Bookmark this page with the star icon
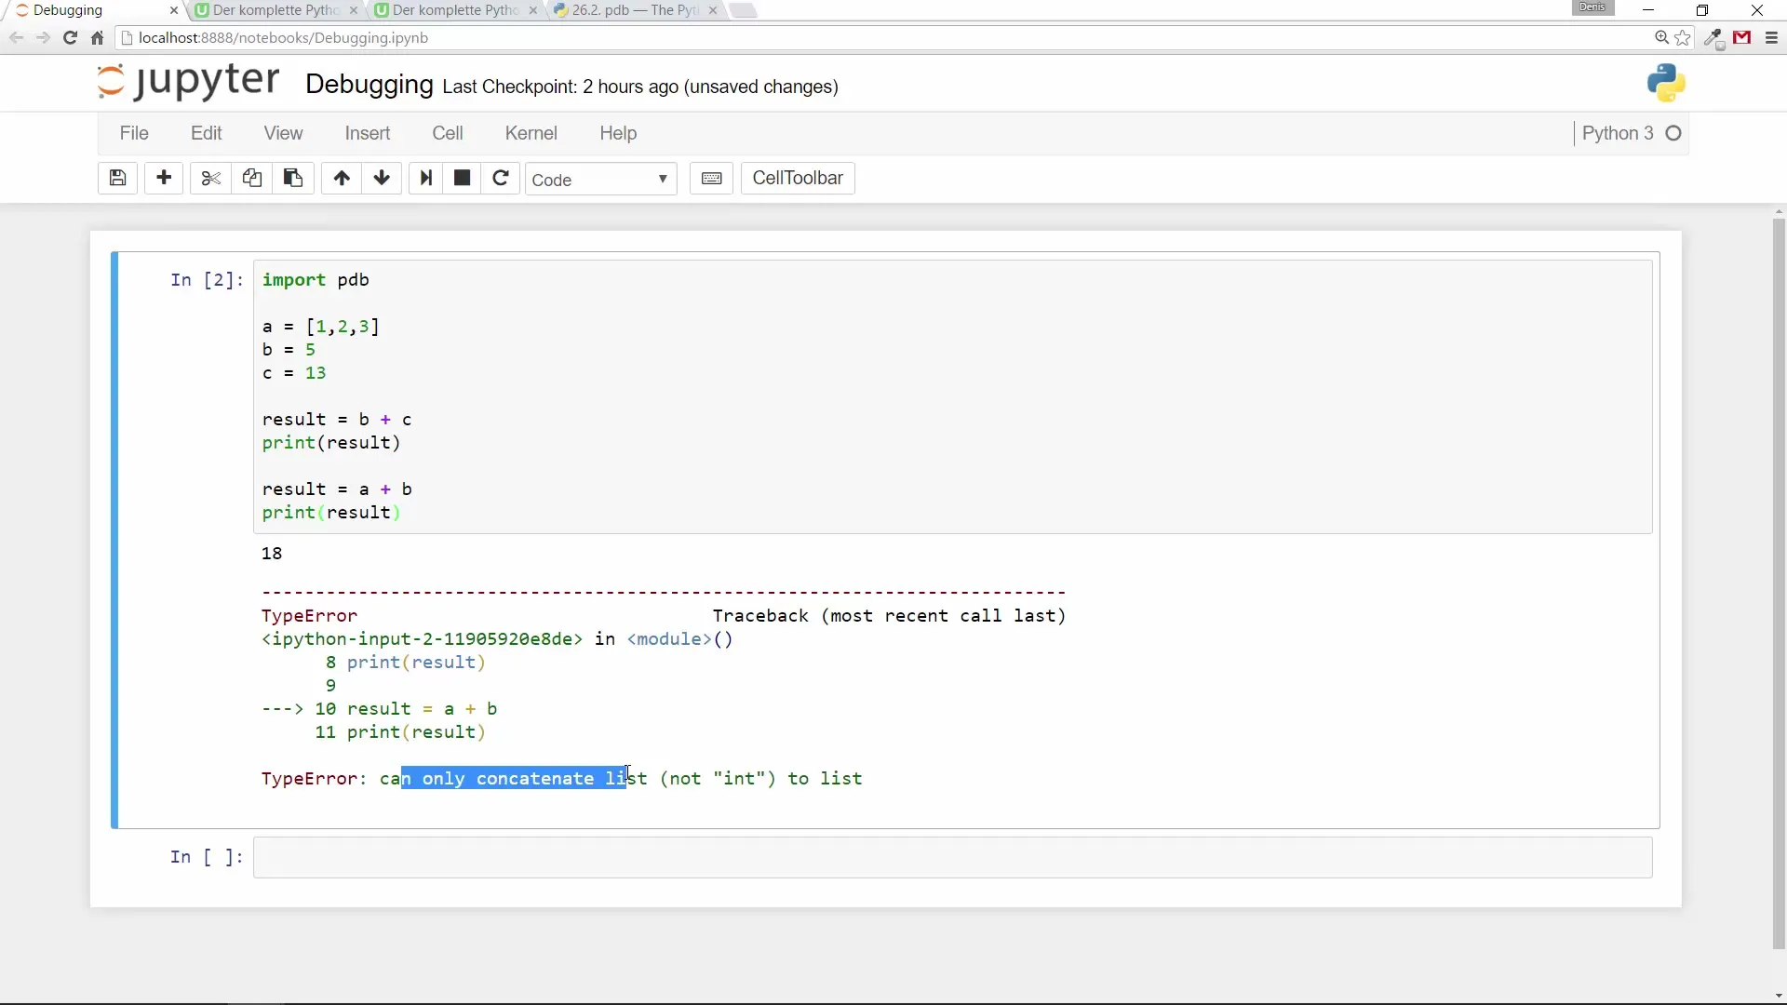The height and width of the screenshot is (1005, 1787). [1683, 38]
